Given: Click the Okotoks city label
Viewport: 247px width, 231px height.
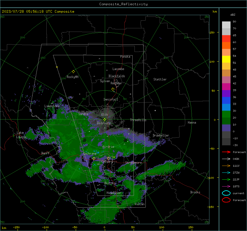Looking at the screenshot, I should pos(110,183).
